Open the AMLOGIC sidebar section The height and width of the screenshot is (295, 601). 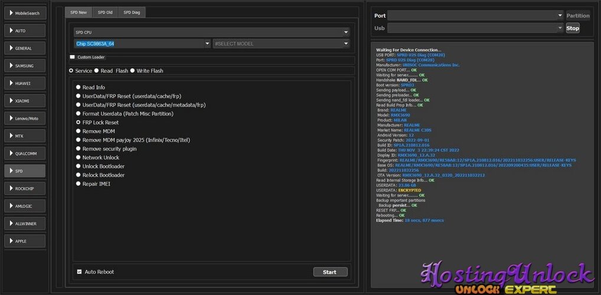pyautogui.click(x=25, y=206)
